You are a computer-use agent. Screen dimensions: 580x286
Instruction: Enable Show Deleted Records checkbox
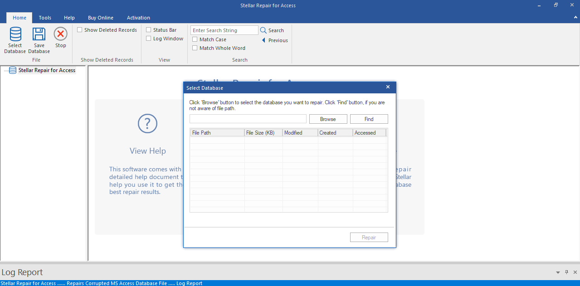coord(80,30)
